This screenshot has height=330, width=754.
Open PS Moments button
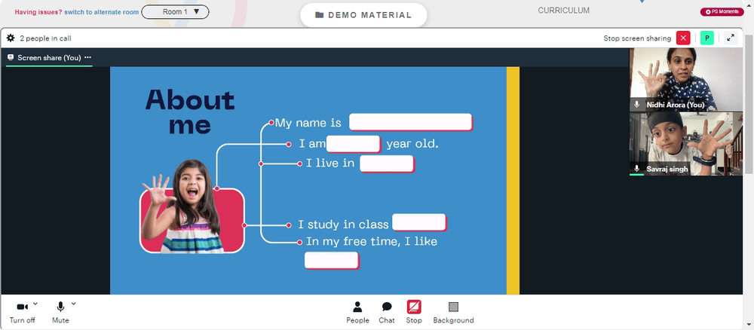[x=722, y=11]
